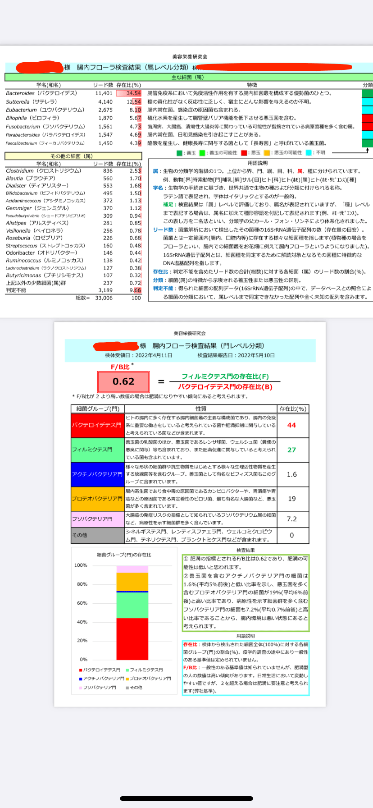Tap the 存在比 value 44 cell
This screenshot has width=373, height=808.
pos(292,425)
